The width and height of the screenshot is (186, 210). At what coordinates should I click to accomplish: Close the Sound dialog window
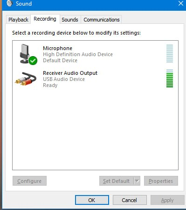point(181,3)
